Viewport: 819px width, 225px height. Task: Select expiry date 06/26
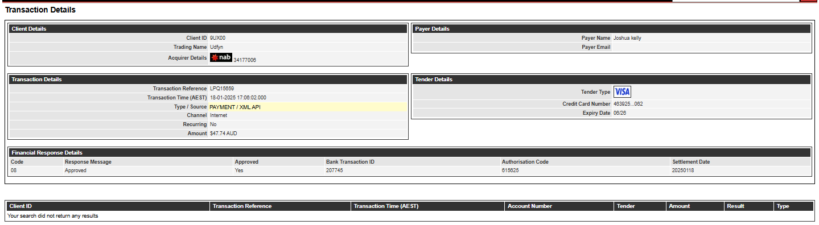coord(620,113)
